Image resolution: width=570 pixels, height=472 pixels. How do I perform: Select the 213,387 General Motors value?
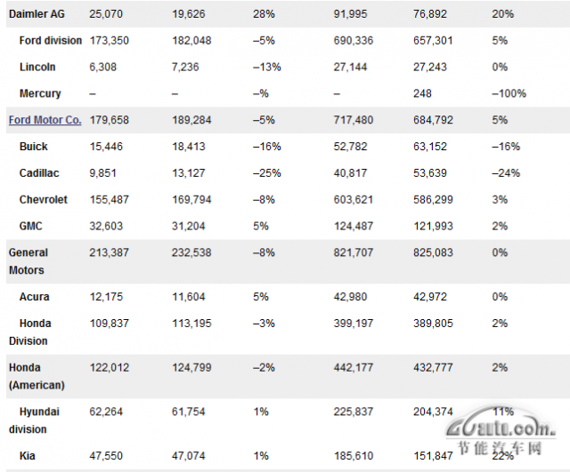tap(109, 252)
